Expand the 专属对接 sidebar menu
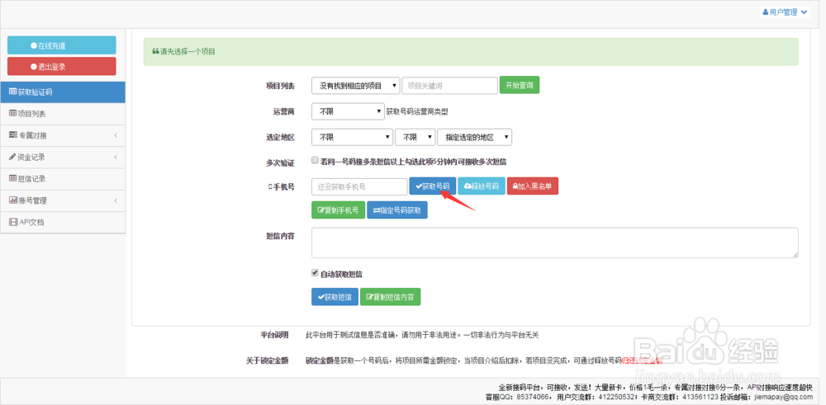This screenshot has height=405, width=826. click(x=63, y=136)
